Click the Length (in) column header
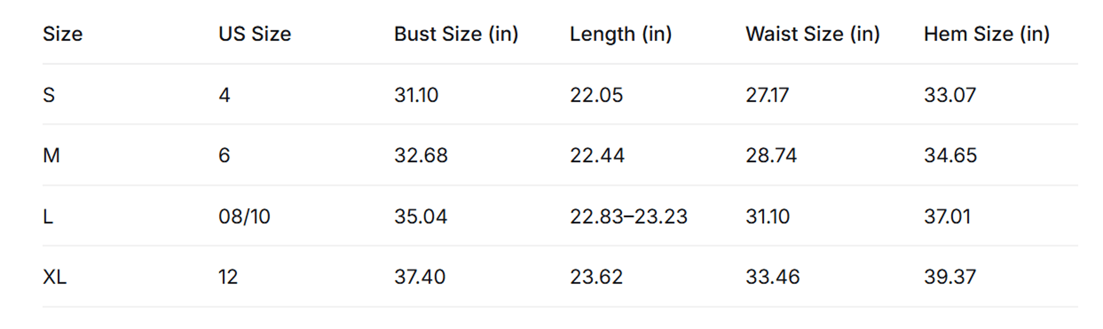The width and height of the screenshot is (1103, 329). [x=620, y=34]
